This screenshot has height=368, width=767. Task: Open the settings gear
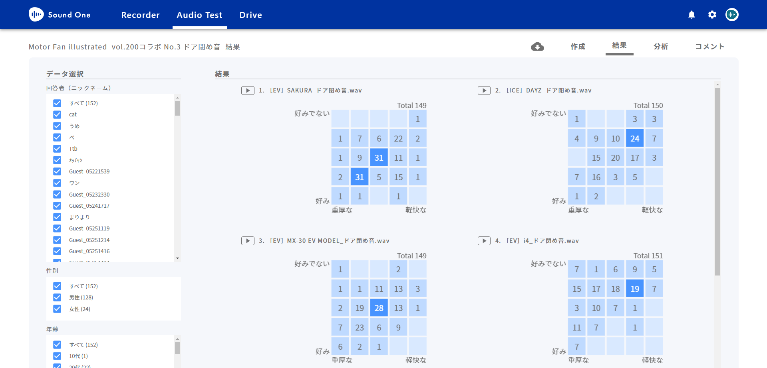[712, 15]
